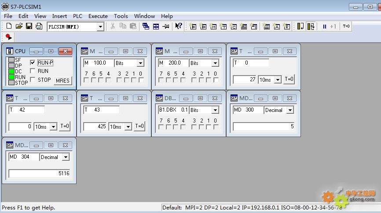The width and height of the screenshot is (381, 213).
Task: Select continuous scan mode icon
Action: pos(311,26)
